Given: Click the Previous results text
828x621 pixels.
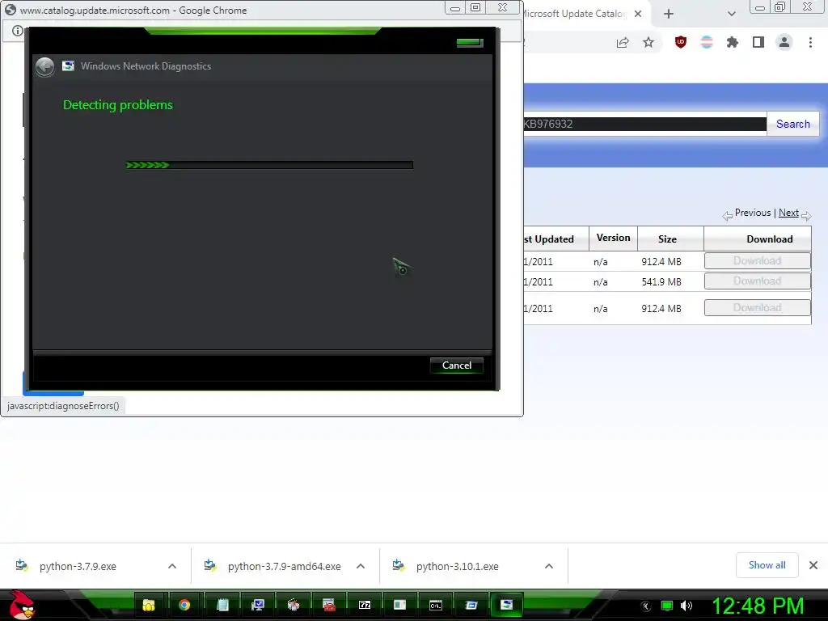Looking at the screenshot, I should (753, 213).
